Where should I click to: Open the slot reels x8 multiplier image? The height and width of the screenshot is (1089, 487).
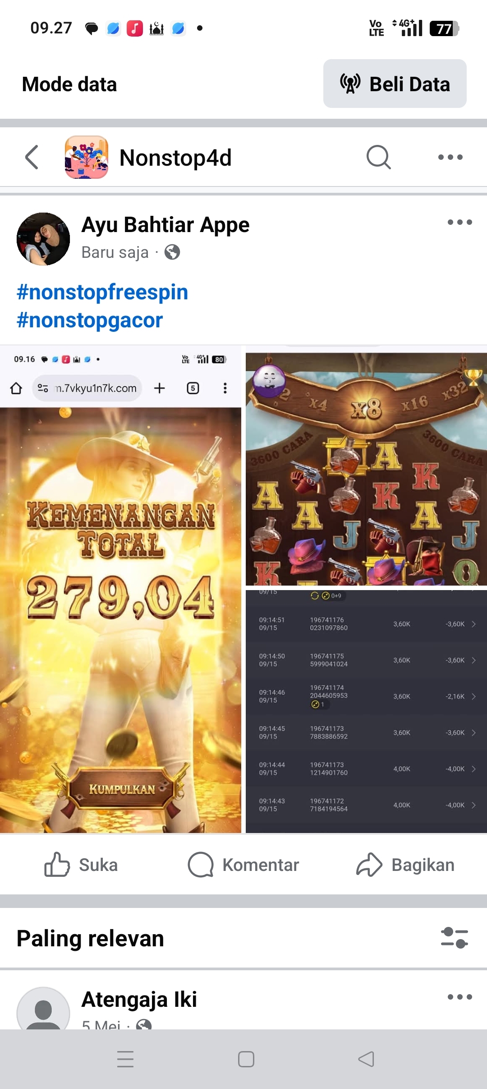click(x=366, y=469)
